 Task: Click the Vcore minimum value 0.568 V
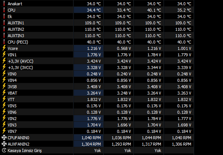[x=124, y=48]
